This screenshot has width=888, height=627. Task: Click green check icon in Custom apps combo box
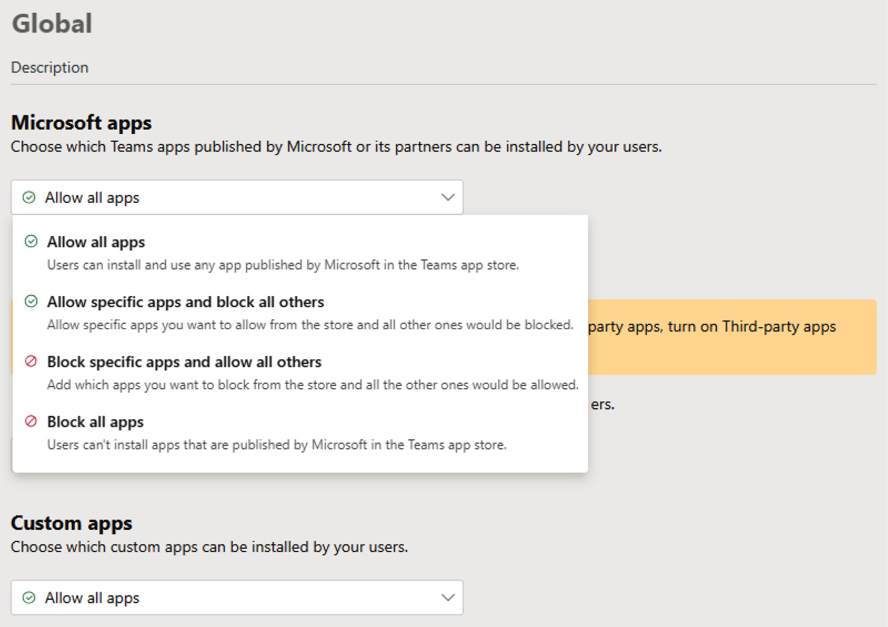pos(29,598)
